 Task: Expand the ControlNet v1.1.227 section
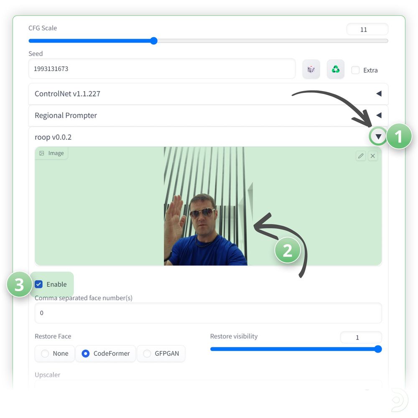pos(379,94)
